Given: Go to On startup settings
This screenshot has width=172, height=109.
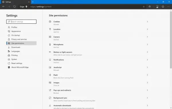Looking at the screenshot, I should (21, 35).
